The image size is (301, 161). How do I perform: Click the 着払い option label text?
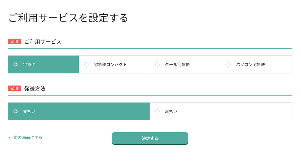pyautogui.click(x=171, y=111)
